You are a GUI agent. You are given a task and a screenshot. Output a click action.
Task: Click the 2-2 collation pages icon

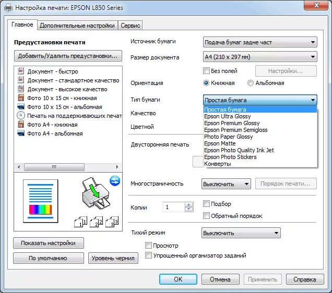[x=96, y=222]
